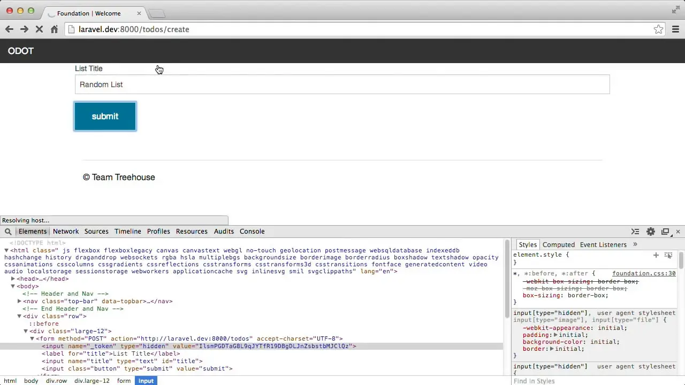Switch to the Computed sidebar tab
The image size is (685, 385).
pyautogui.click(x=559, y=244)
